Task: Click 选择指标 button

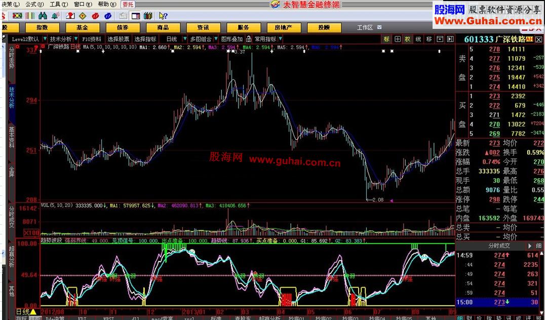Action: point(145,39)
